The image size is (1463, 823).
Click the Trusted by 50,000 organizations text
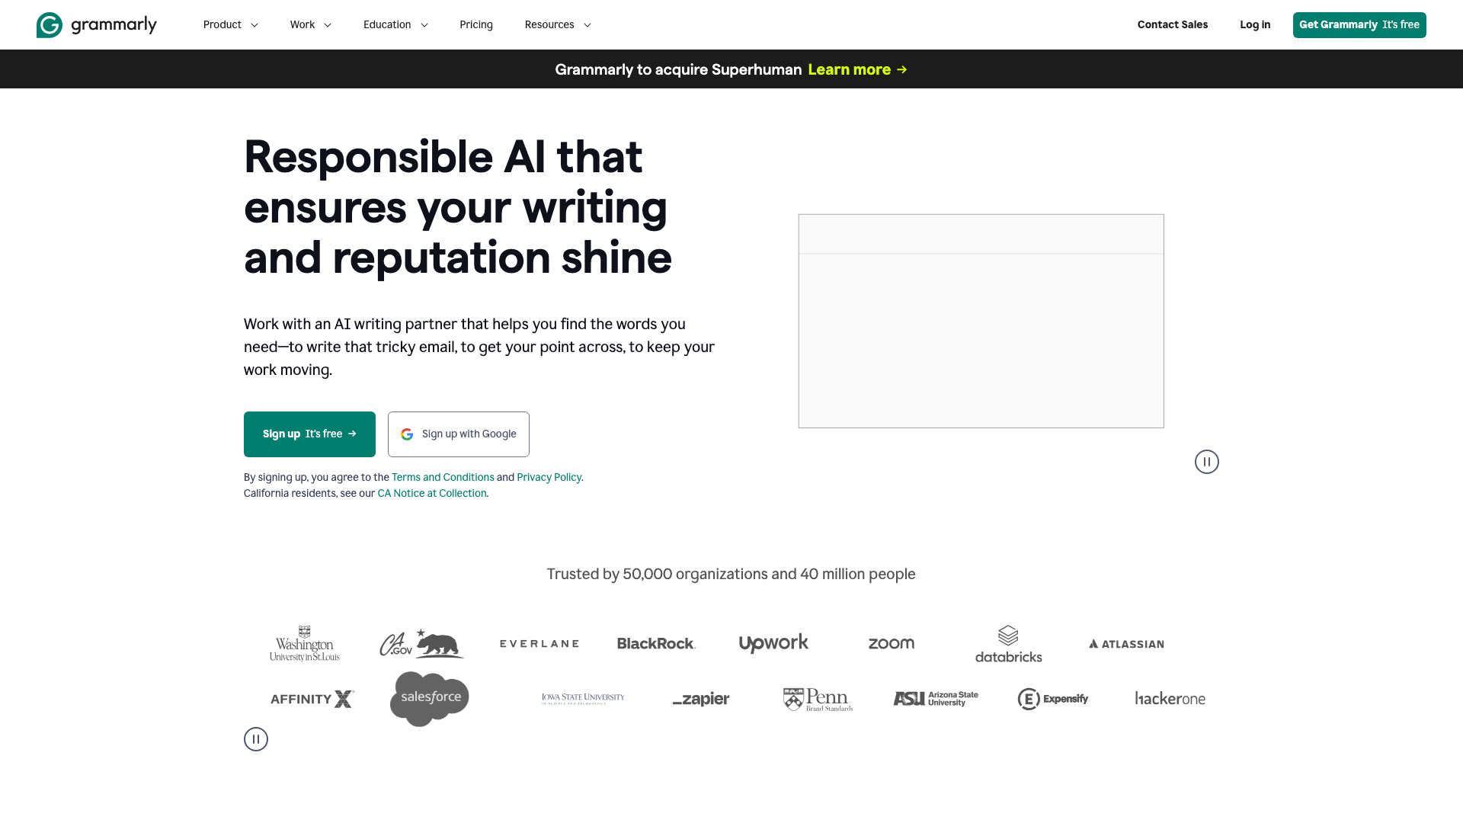pos(731,574)
